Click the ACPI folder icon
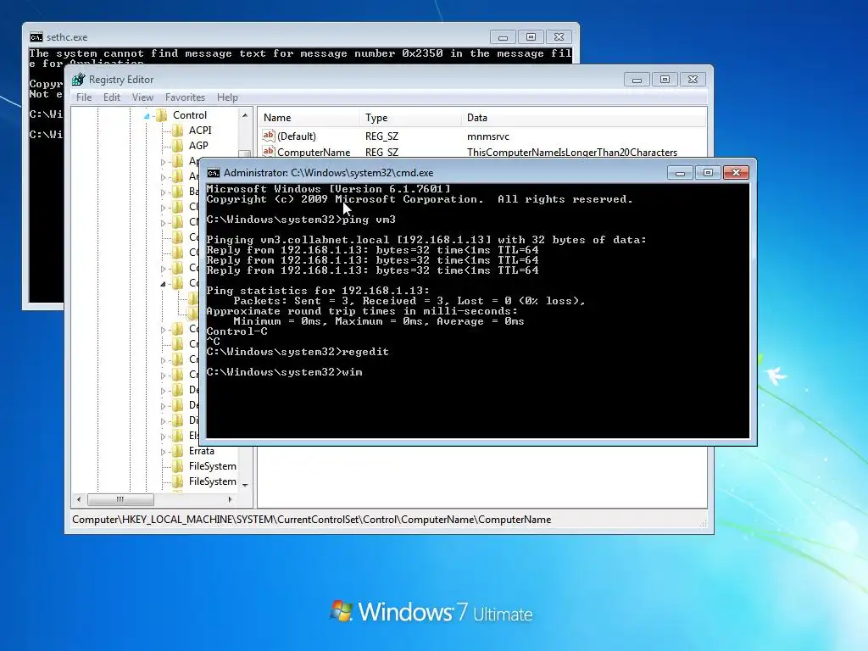 coord(178,130)
